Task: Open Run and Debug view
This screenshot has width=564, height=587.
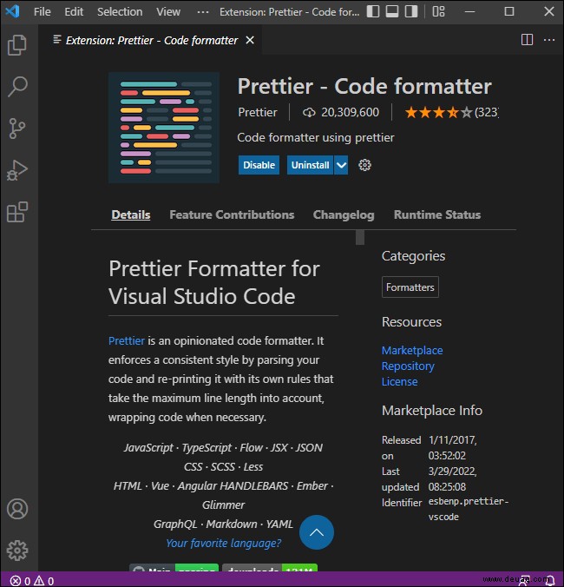Action: 17,170
